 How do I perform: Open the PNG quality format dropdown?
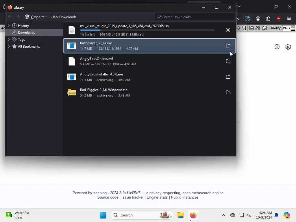click(288, 28)
